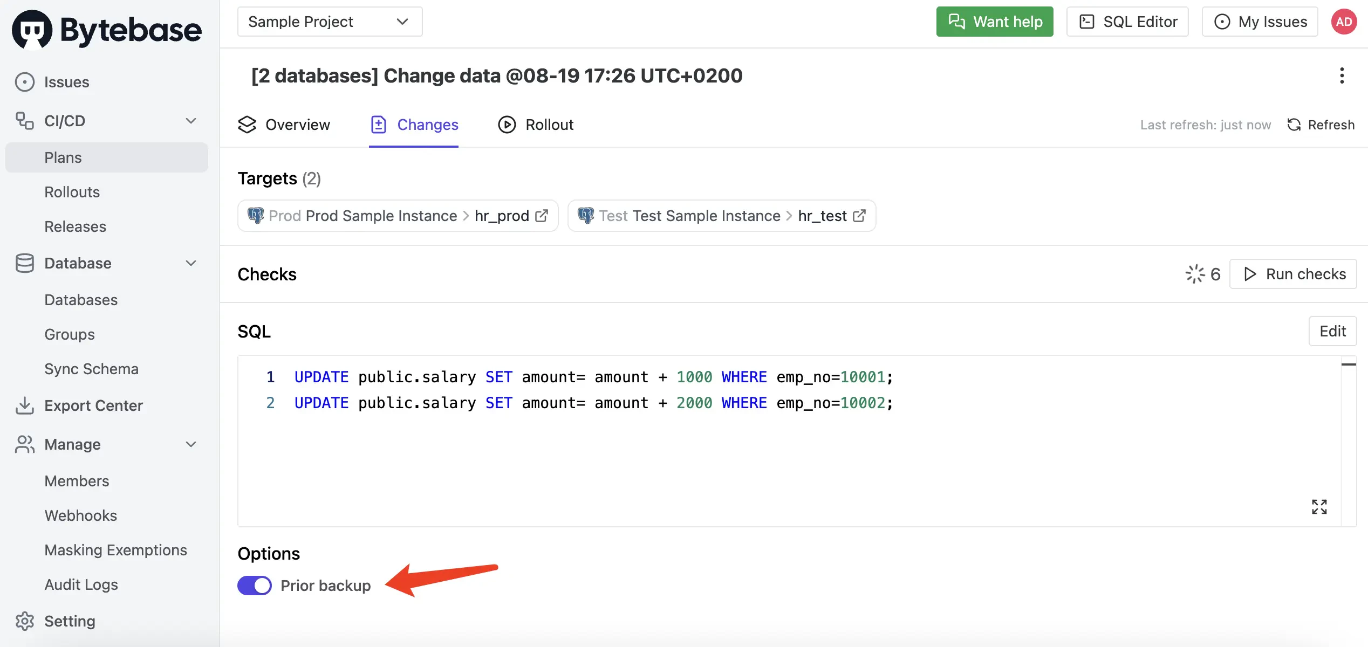
Task: Click the Refresh icon button
Action: click(x=1320, y=125)
